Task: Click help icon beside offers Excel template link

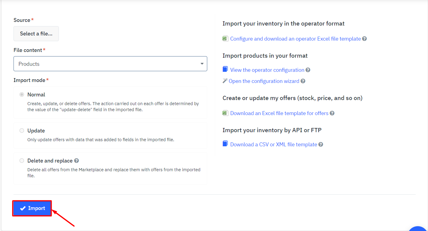Action: 332,113
